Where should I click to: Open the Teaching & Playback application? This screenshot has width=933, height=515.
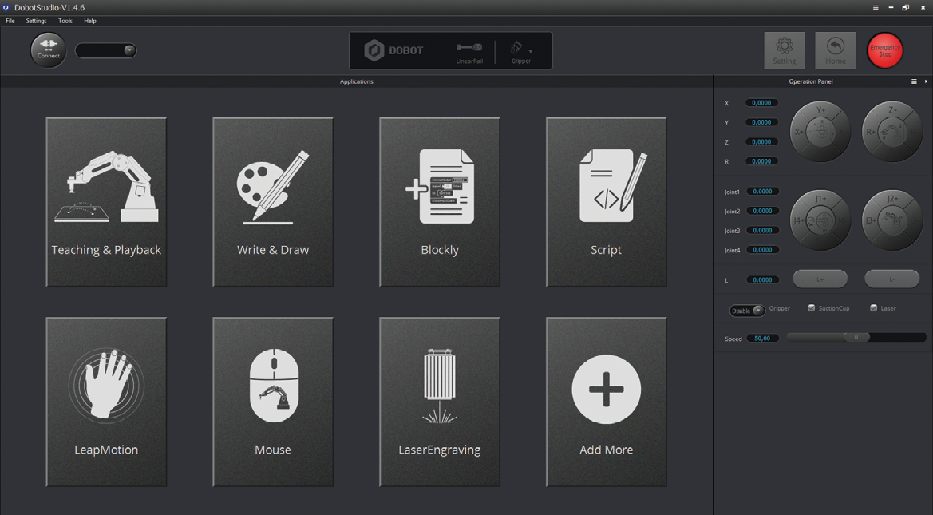(106, 202)
